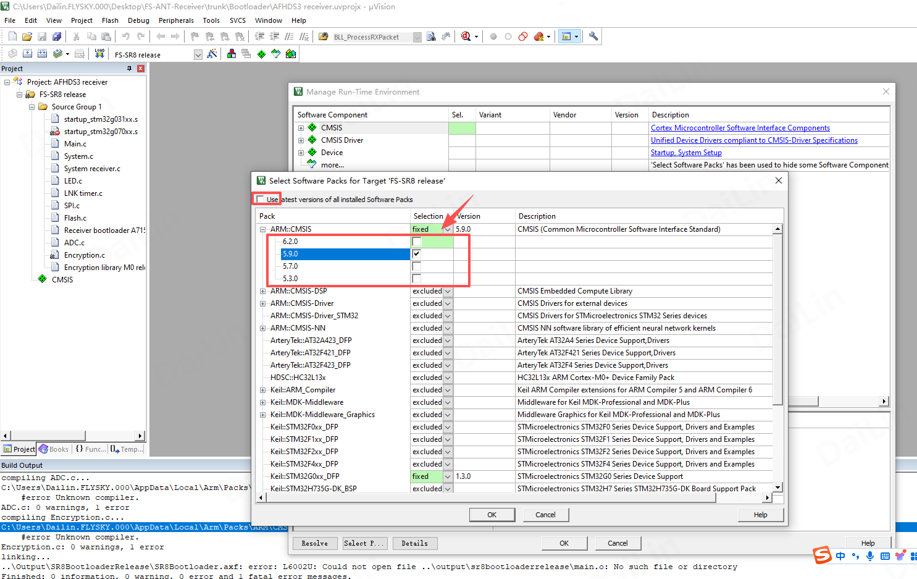Click the Rebuild all target files icon
Image resolution: width=917 pixels, height=579 pixels.
[42, 54]
